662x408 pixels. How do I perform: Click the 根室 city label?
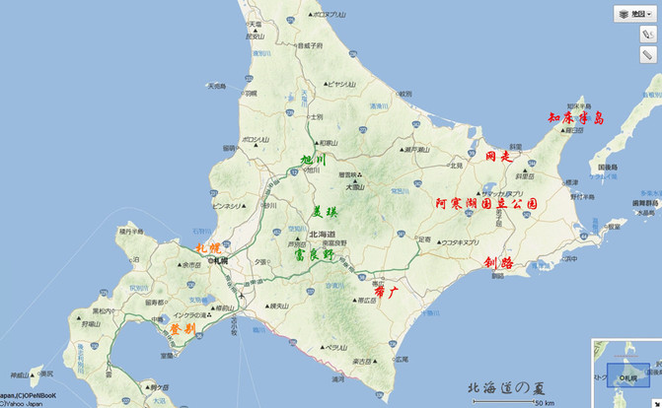pos(614,227)
